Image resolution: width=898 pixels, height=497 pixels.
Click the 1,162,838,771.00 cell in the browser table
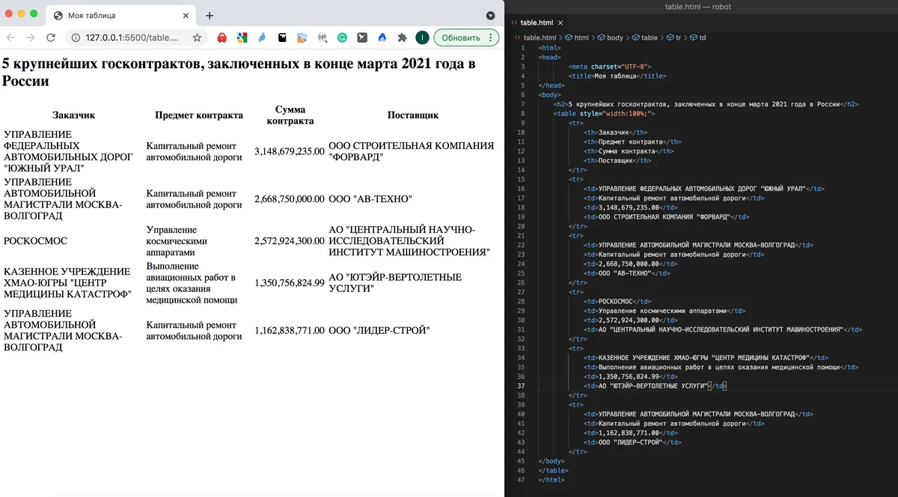click(x=290, y=330)
